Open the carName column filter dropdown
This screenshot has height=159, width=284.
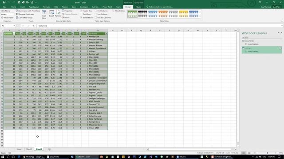point(106,34)
